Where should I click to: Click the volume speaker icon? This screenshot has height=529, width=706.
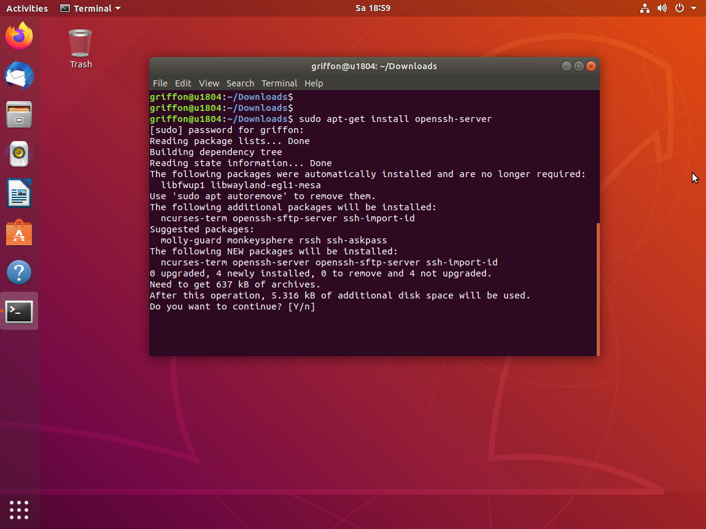[662, 9]
